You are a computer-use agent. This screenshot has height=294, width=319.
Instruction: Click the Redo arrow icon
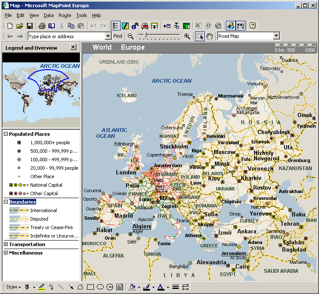(x=103, y=26)
